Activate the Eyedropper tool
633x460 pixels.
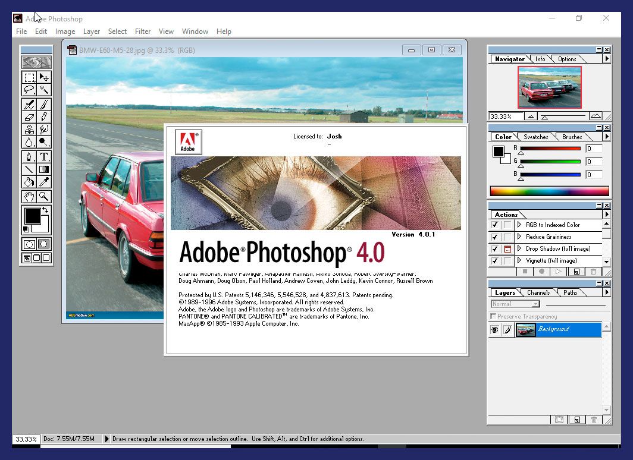44,182
